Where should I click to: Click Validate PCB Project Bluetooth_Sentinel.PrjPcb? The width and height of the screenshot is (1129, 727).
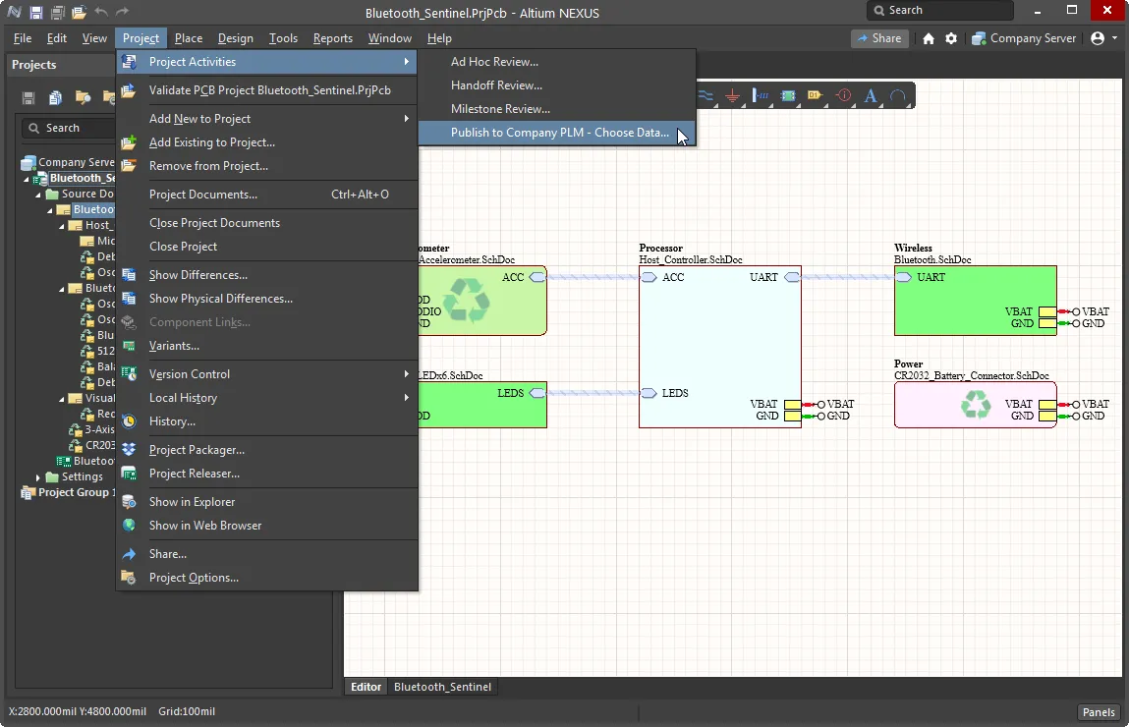pos(267,90)
